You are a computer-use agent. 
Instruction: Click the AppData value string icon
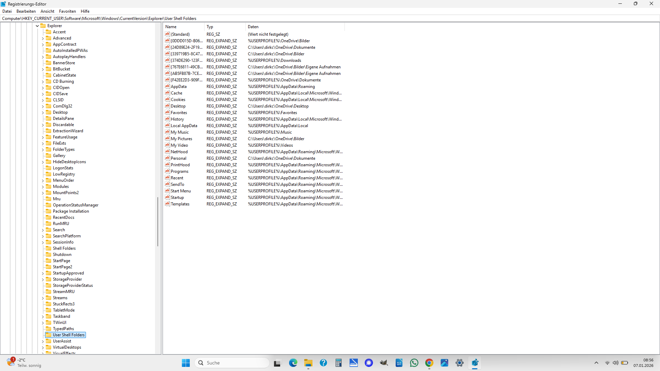(x=167, y=86)
